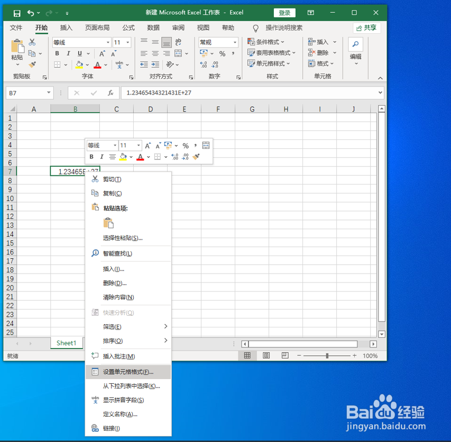
Task: Click the Format Painter brush in ribbon
Action: pos(32,64)
